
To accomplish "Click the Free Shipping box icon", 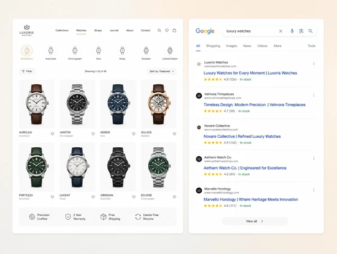I will point(103,217).
